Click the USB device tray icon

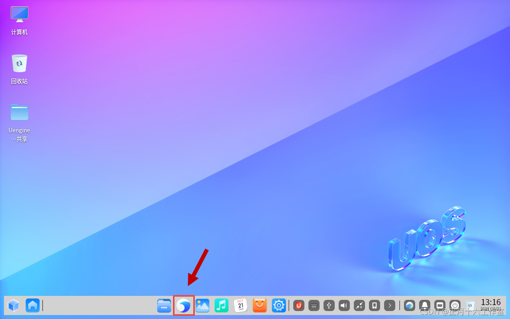tap(329, 306)
